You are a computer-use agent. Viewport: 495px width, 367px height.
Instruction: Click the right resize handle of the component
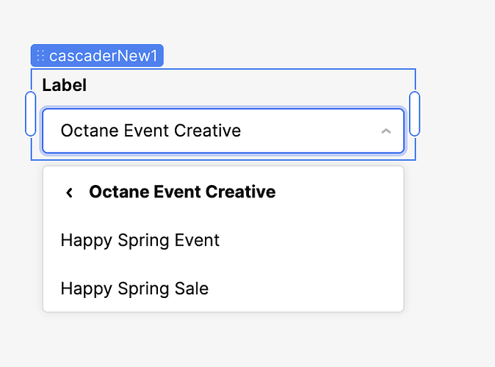[x=414, y=114]
